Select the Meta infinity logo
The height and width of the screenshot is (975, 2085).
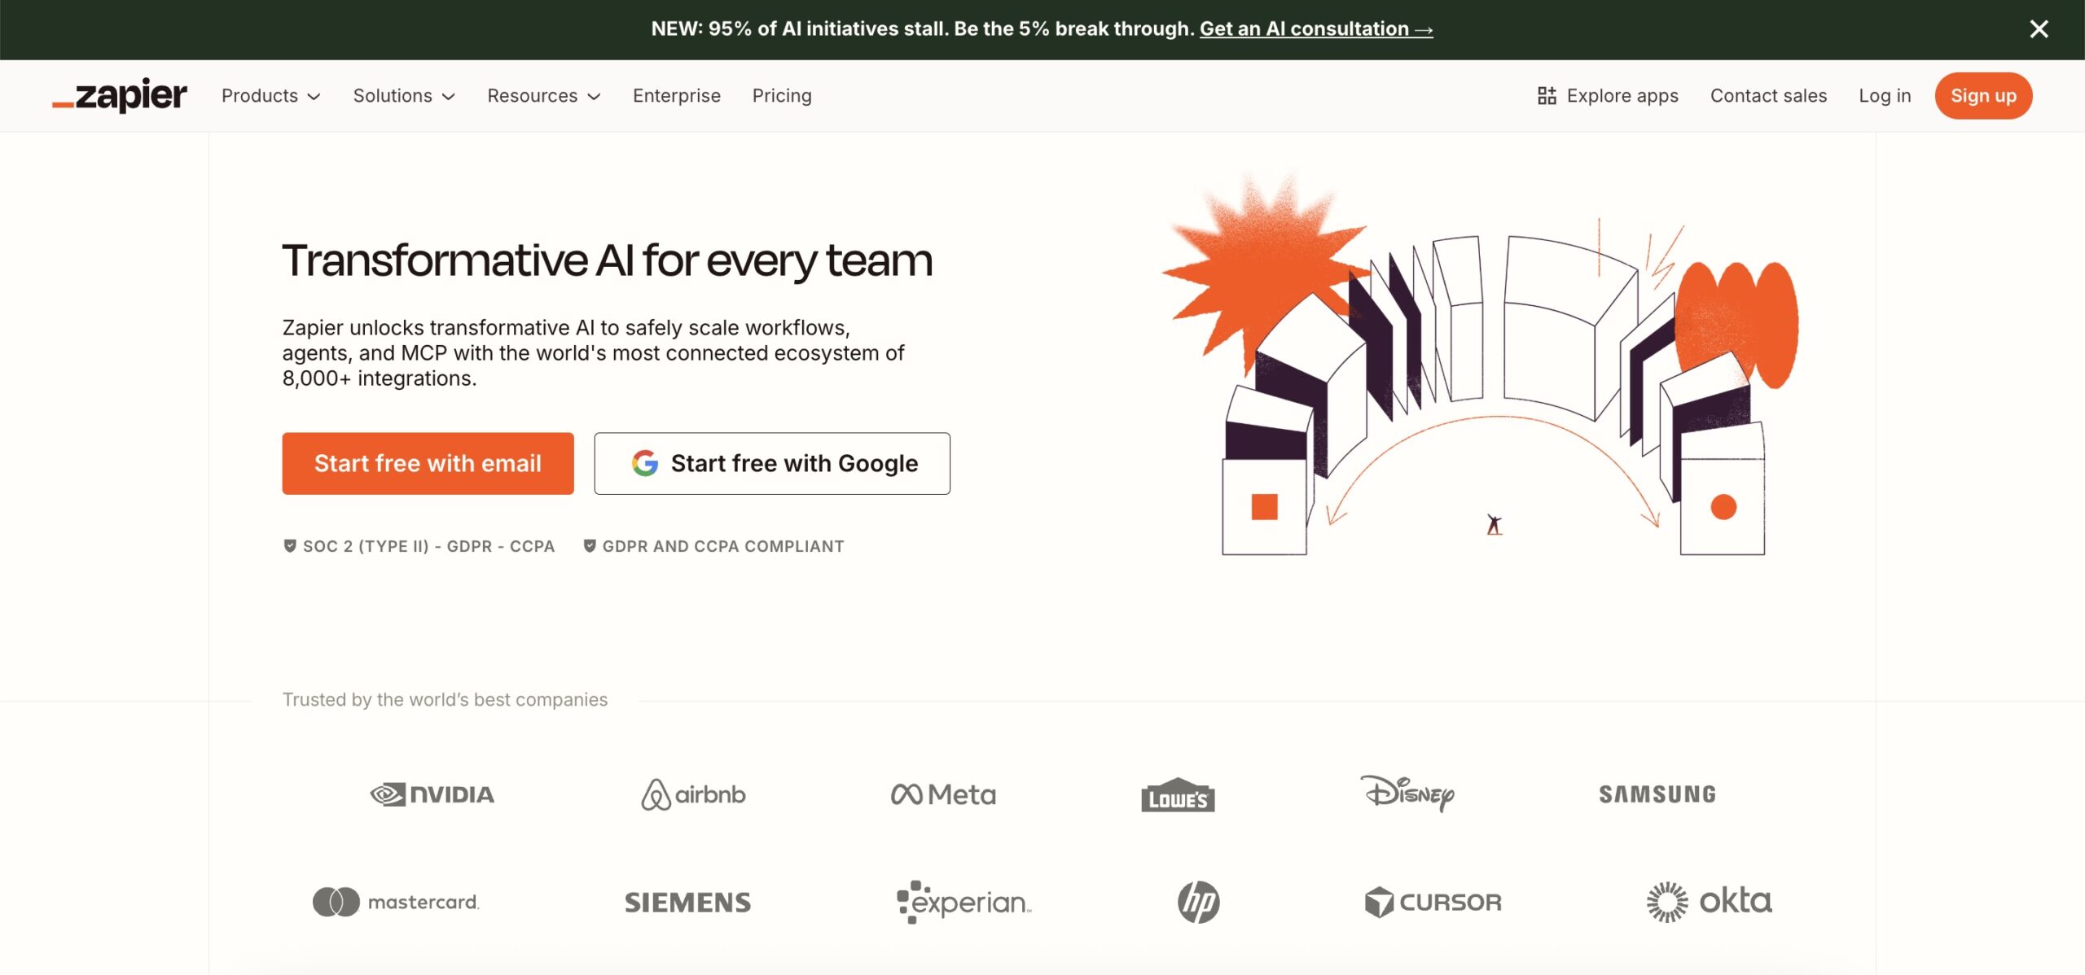point(906,794)
